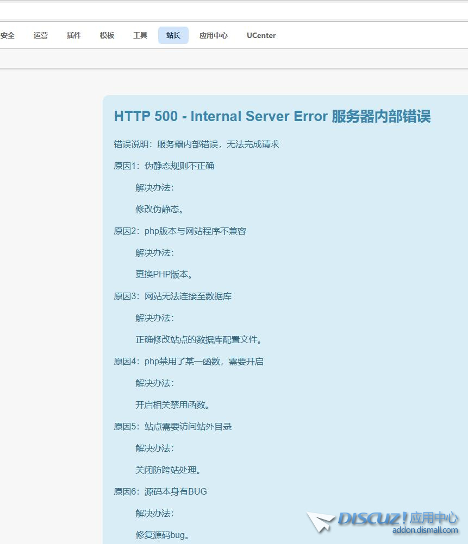Switch to the 应用中心 tab
Image resolution: width=468 pixels, height=544 pixels.
213,35
